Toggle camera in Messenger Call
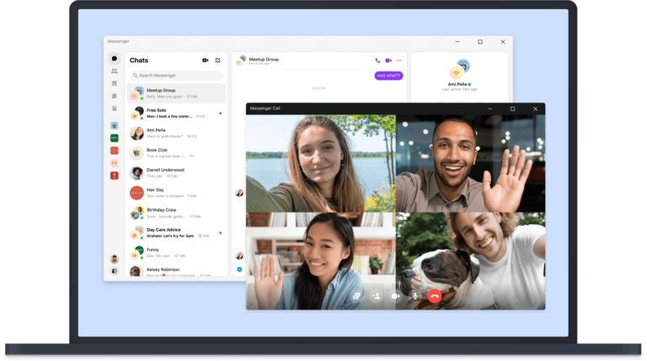647x361 pixels. point(395,296)
